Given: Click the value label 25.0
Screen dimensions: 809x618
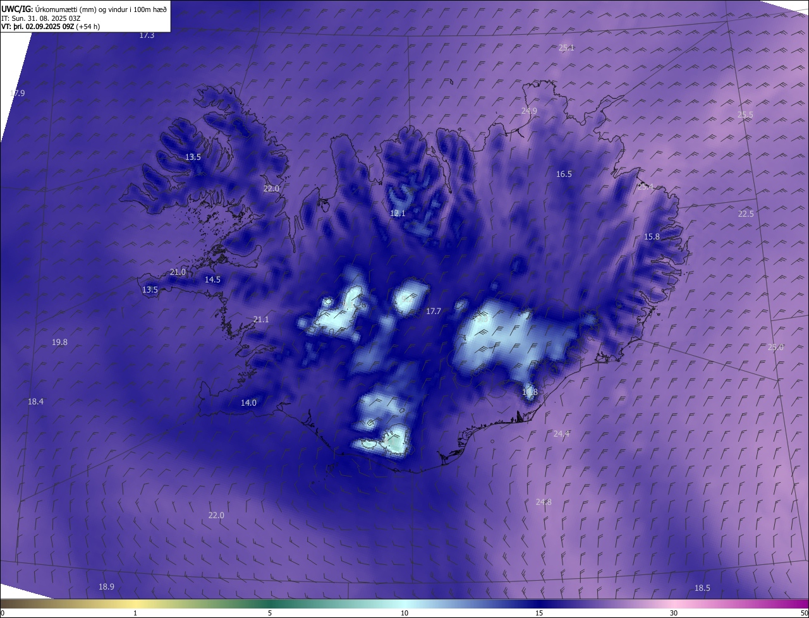Looking at the screenshot, I should click(x=776, y=347).
